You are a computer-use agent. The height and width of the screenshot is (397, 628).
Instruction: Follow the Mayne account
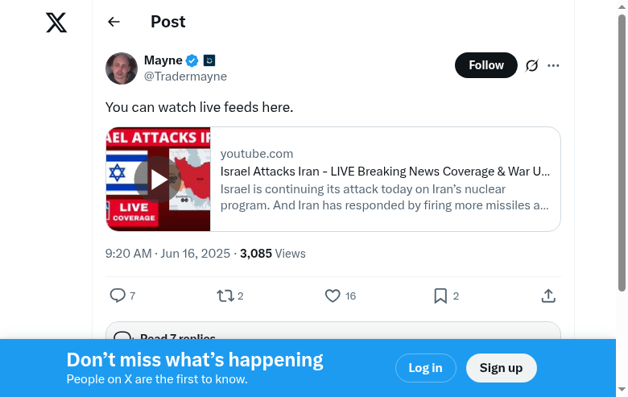pyautogui.click(x=486, y=65)
